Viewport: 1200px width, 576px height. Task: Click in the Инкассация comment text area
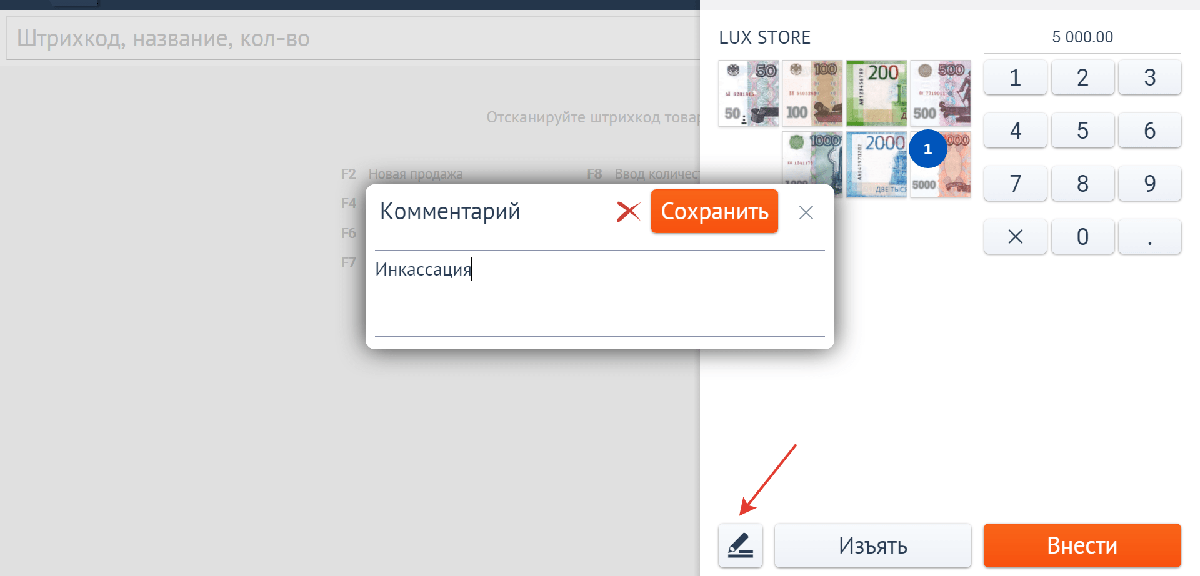[599, 294]
